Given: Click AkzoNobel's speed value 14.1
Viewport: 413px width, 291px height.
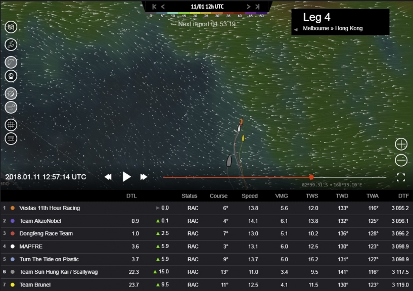Looking at the screenshot, I should tap(253, 221).
